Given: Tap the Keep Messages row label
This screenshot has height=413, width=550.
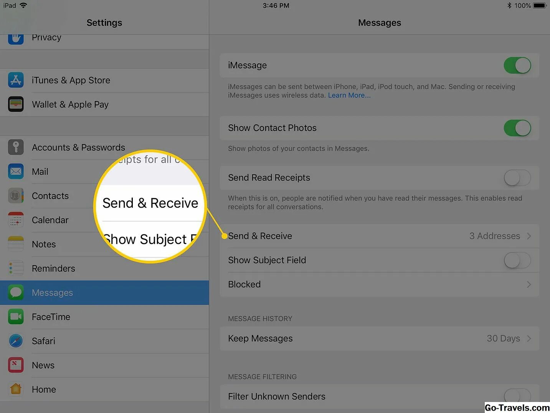Looking at the screenshot, I should (x=260, y=338).
